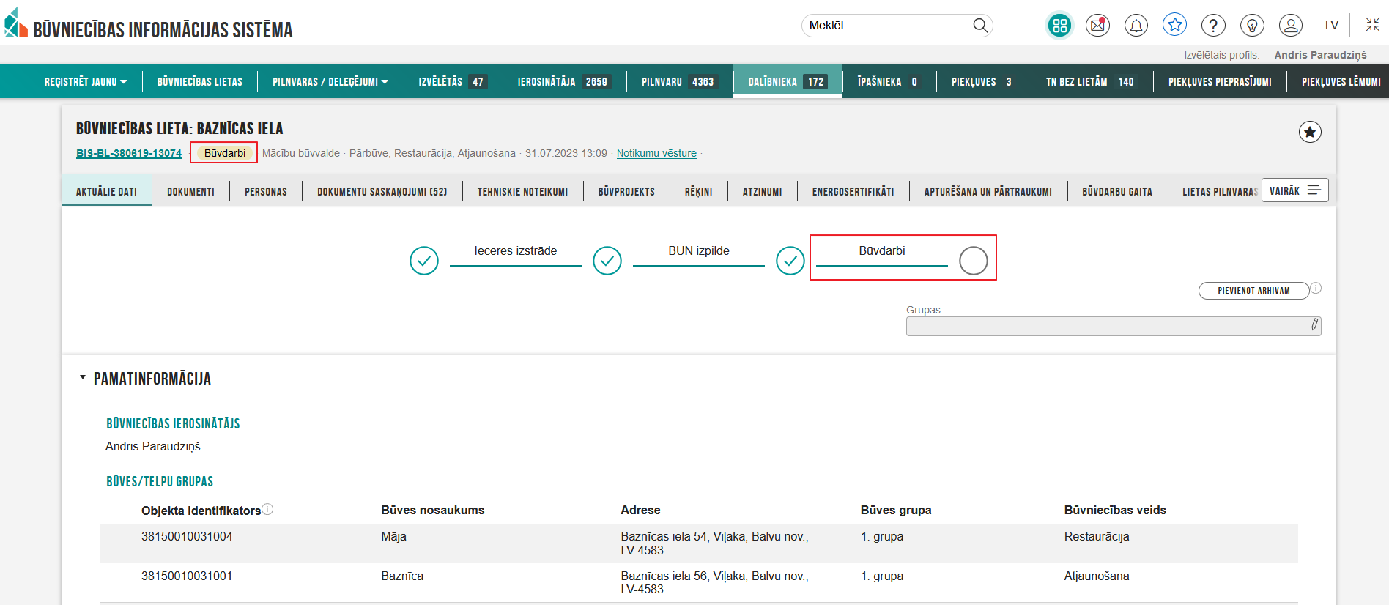
Task: Click the Ieceres izstrāde completed checkmark
Action: (x=424, y=261)
